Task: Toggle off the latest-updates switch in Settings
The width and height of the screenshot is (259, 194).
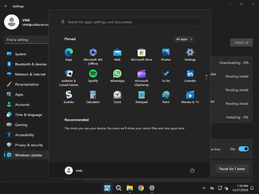Action: [244, 149]
